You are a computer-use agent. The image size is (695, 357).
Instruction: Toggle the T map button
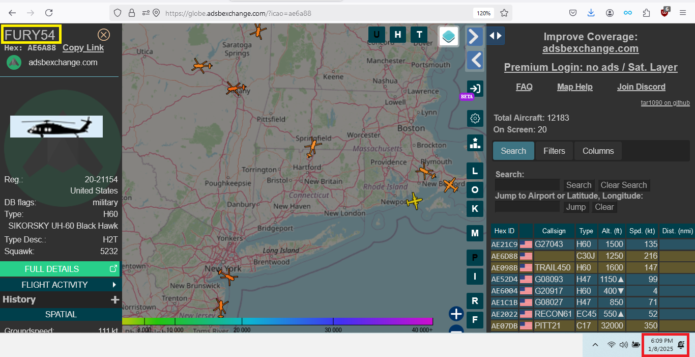[x=419, y=35]
